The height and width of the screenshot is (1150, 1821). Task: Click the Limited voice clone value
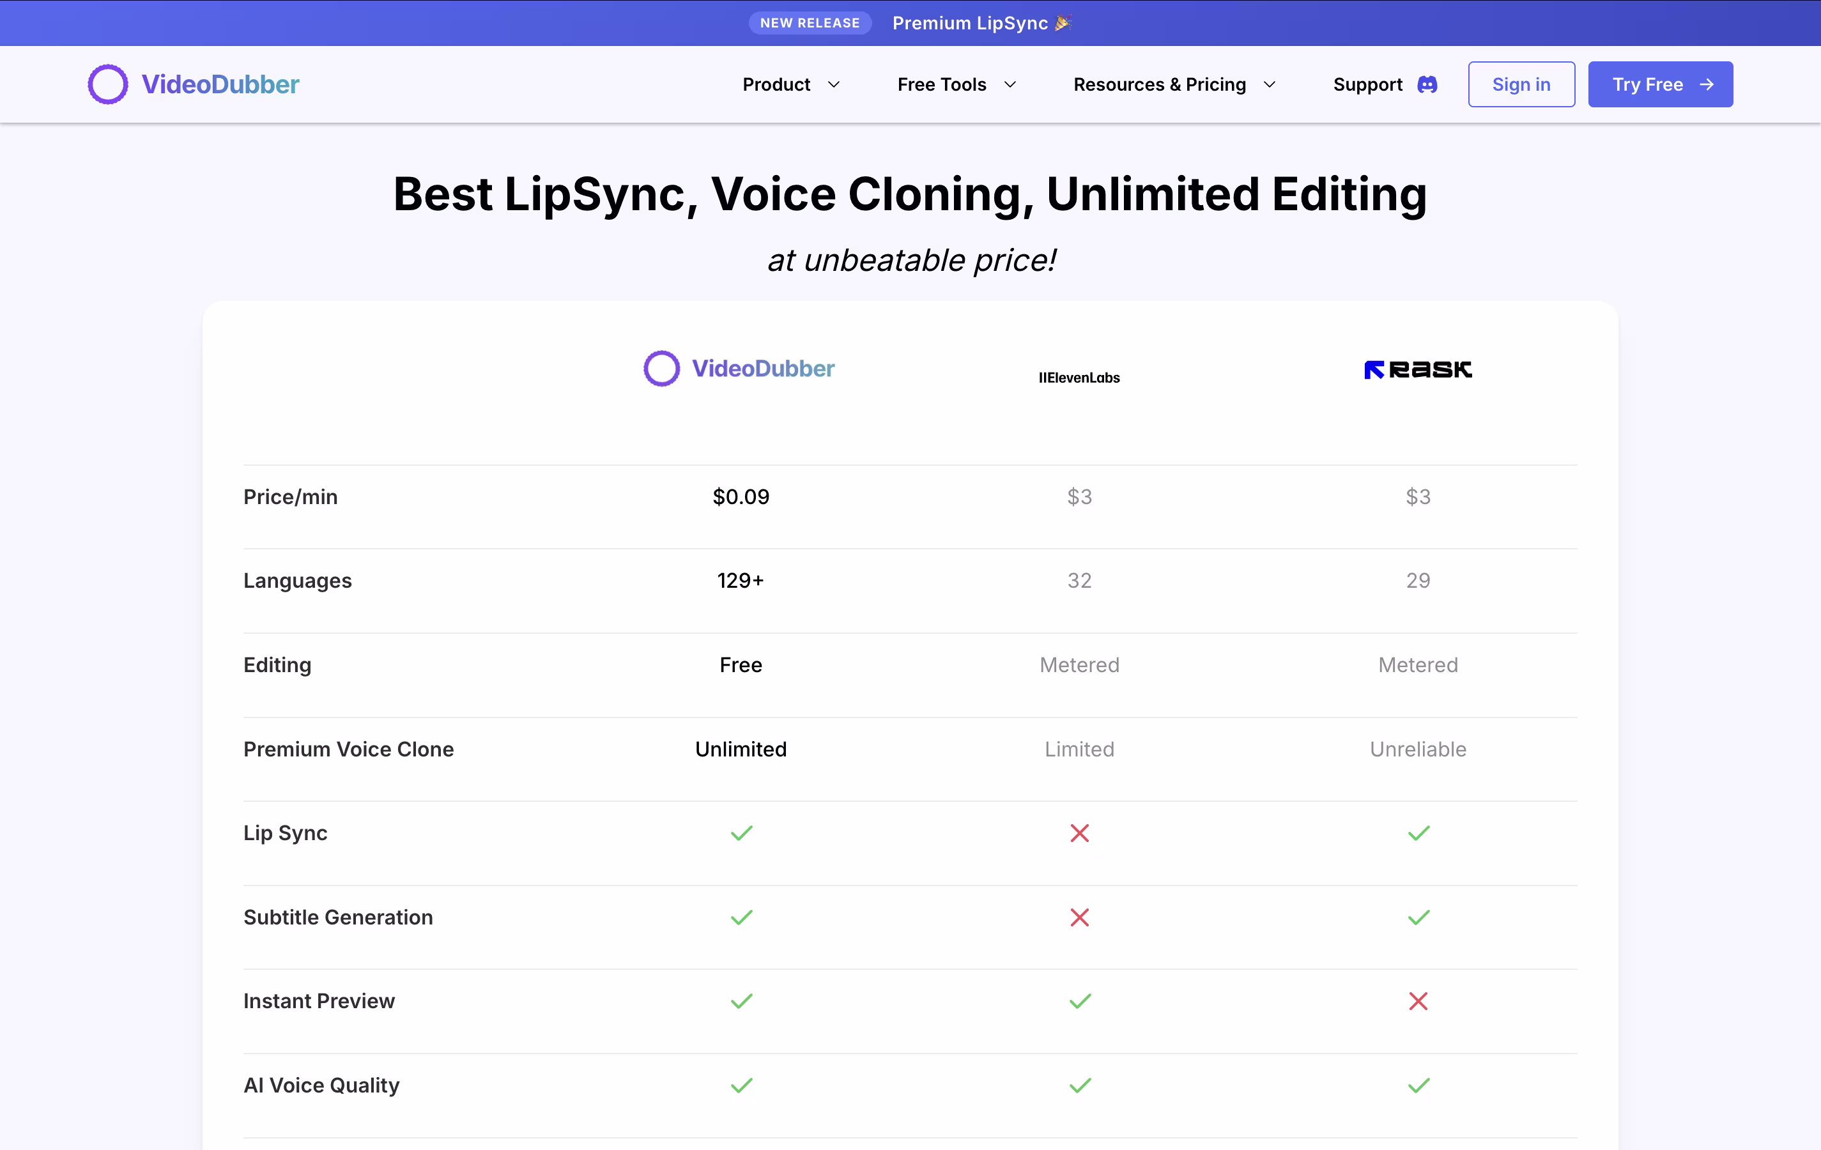coord(1079,749)
